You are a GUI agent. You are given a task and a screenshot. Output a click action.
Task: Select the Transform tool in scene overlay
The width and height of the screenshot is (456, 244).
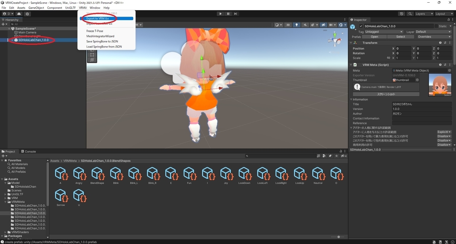pyautogui.click(x=92, y=60)
